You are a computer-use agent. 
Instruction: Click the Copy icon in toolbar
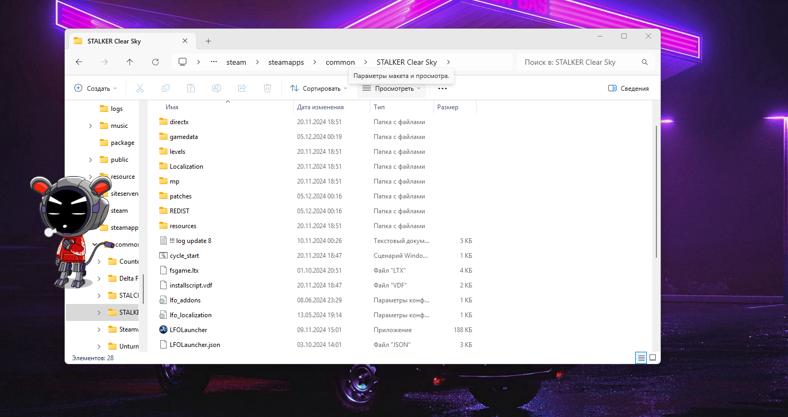pyautogui.click(x=166, y=88)
